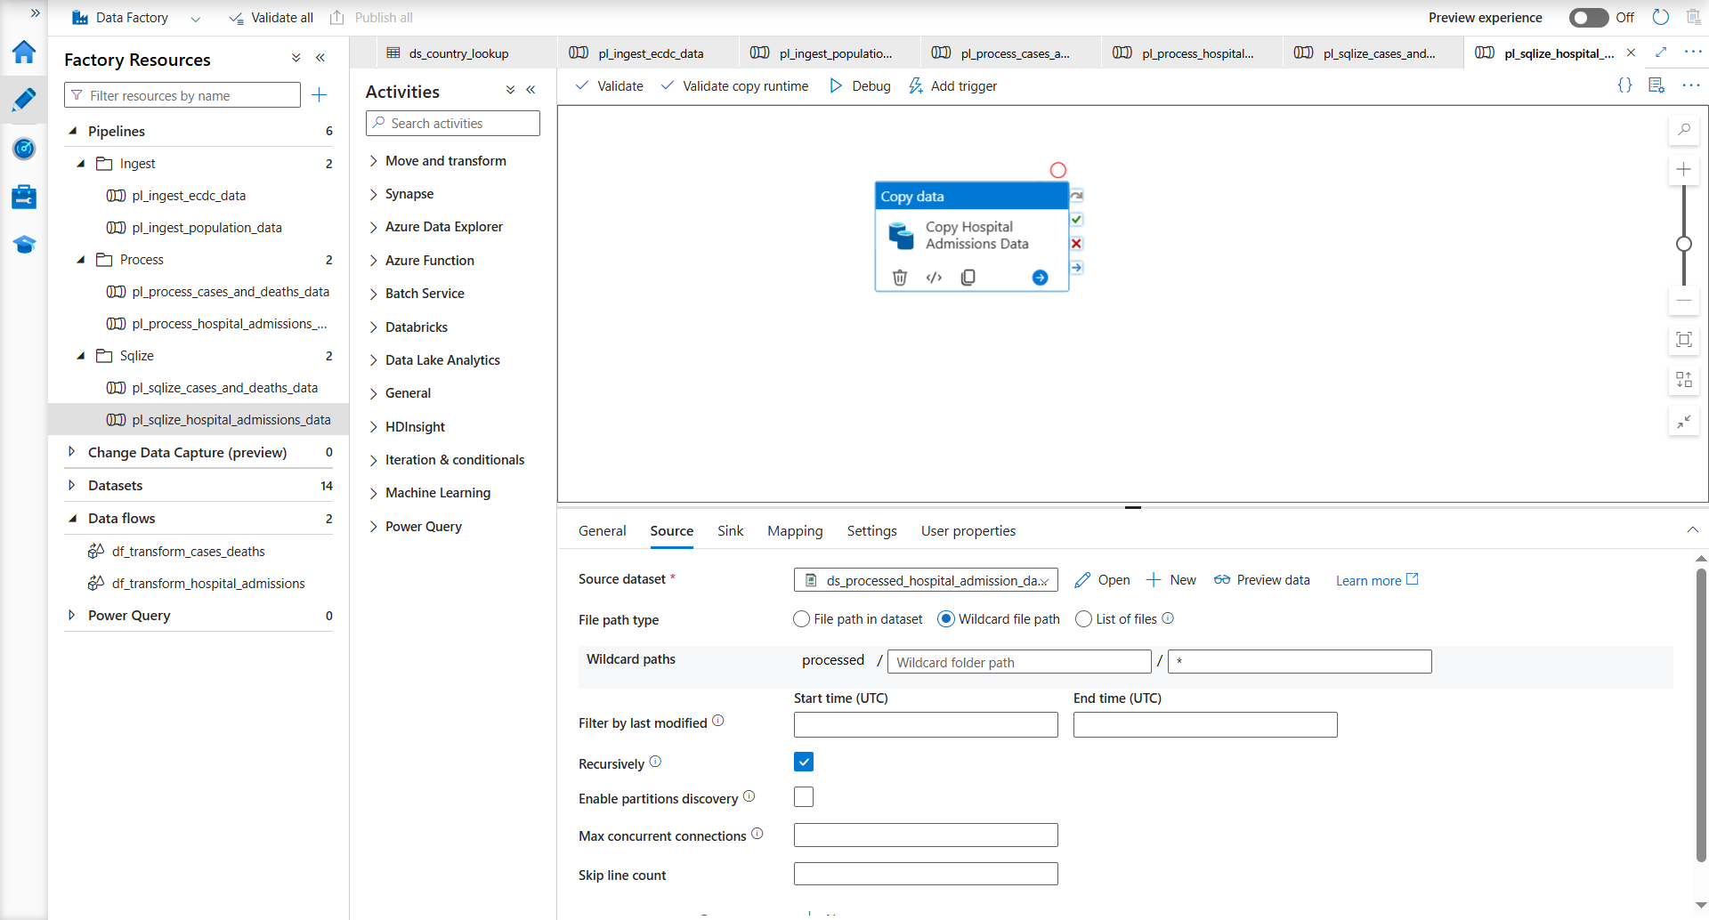This screenshot has width=1709, height=920.
Task: Close pl_sqlize_hospital tab
Action: 1631,52
